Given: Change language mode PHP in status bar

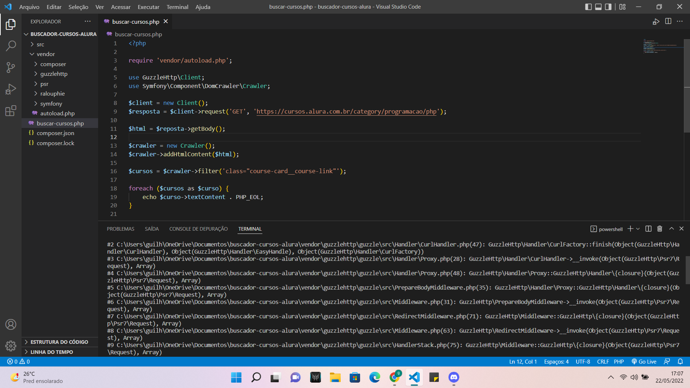Looking at the screenshot, I should click(618, 361).
